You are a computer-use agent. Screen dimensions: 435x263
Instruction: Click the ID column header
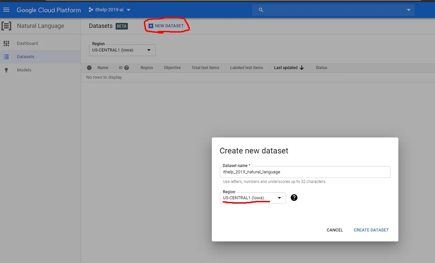[121, 68]
